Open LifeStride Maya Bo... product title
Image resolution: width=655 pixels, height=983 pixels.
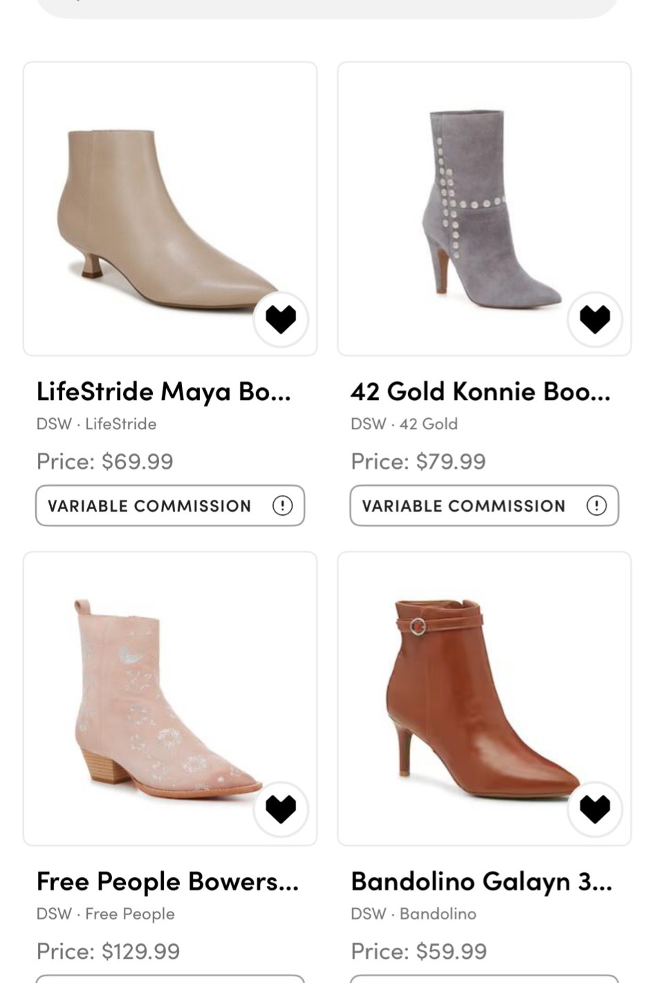[x=164, y=392]
